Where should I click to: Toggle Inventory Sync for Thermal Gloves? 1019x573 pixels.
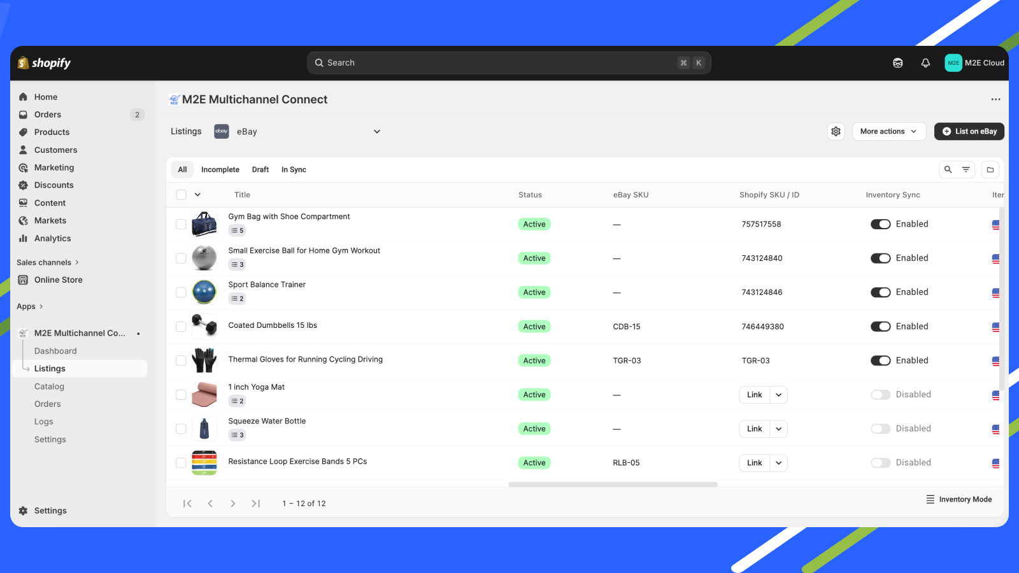(x=881, y=360)
